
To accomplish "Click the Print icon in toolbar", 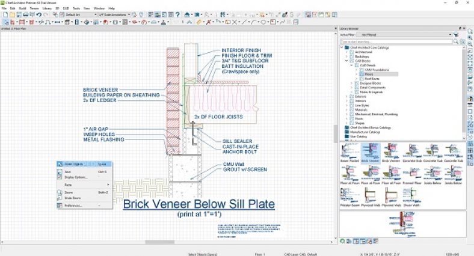I will point(25,14).
